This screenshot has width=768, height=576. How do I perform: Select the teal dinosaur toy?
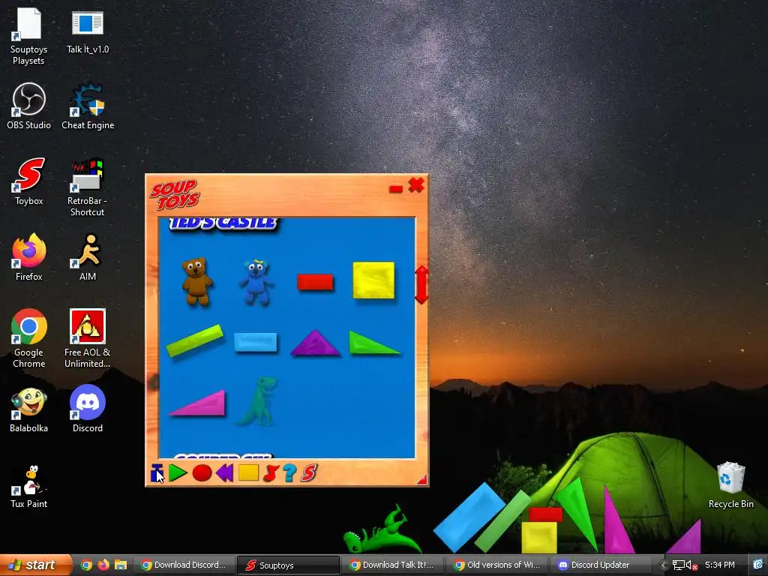257,400
